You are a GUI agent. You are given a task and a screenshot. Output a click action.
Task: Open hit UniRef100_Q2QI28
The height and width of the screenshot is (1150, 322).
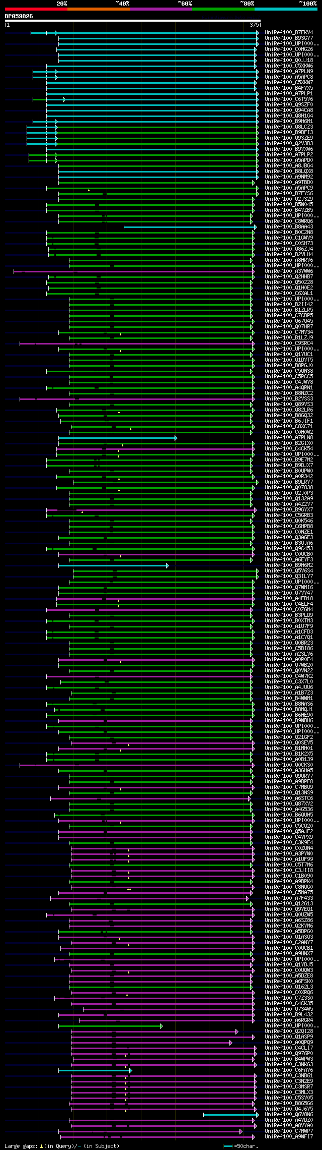289,1031
